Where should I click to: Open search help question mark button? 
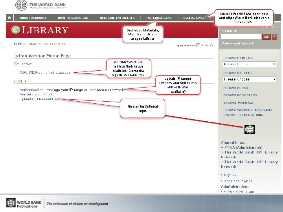pyautogui.click(x=274, y=37)
